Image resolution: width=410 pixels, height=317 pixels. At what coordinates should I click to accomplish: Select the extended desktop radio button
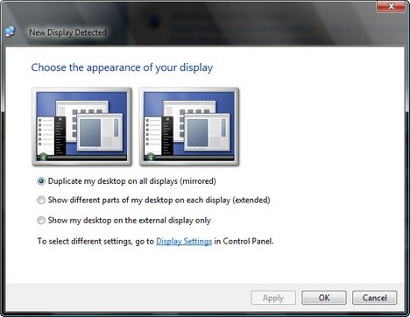coord(41,201)
